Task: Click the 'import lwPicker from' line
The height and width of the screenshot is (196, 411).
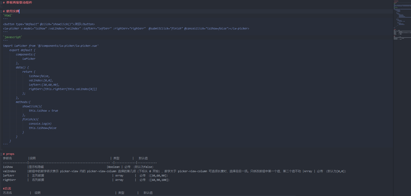Action: (x=51, y=46)
